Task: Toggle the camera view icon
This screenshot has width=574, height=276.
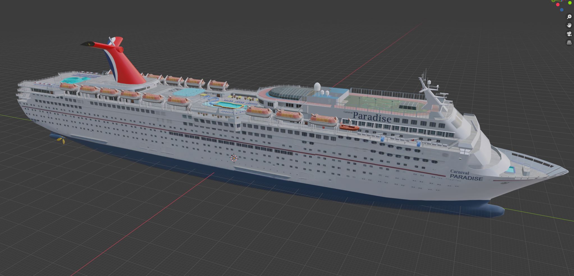Action: click(x=569, y=34)
